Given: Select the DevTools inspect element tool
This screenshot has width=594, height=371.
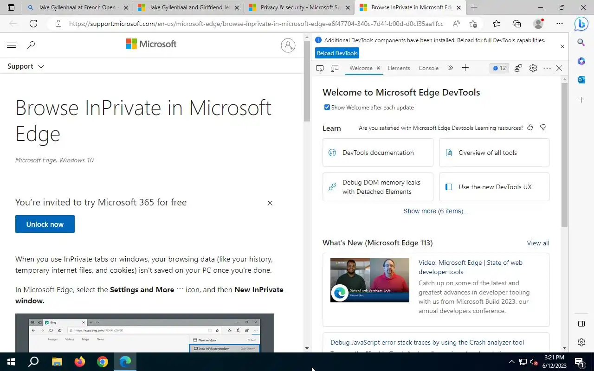Looking at the screenshot, I should (320, 68).
